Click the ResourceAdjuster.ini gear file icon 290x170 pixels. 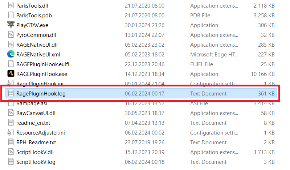[11, 132]
